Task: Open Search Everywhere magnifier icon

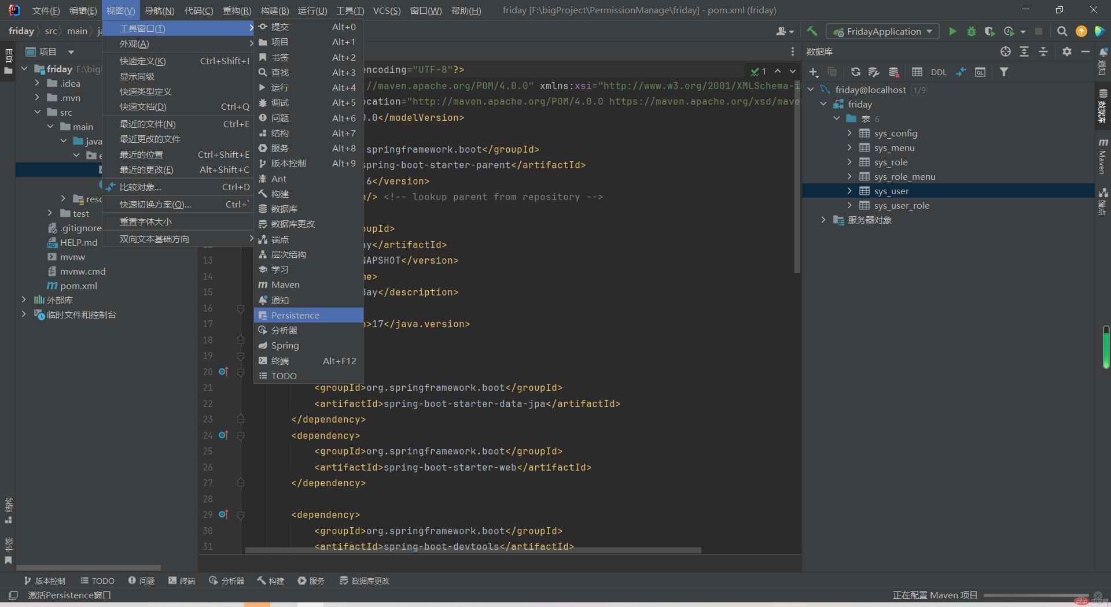Action: 1062,31
